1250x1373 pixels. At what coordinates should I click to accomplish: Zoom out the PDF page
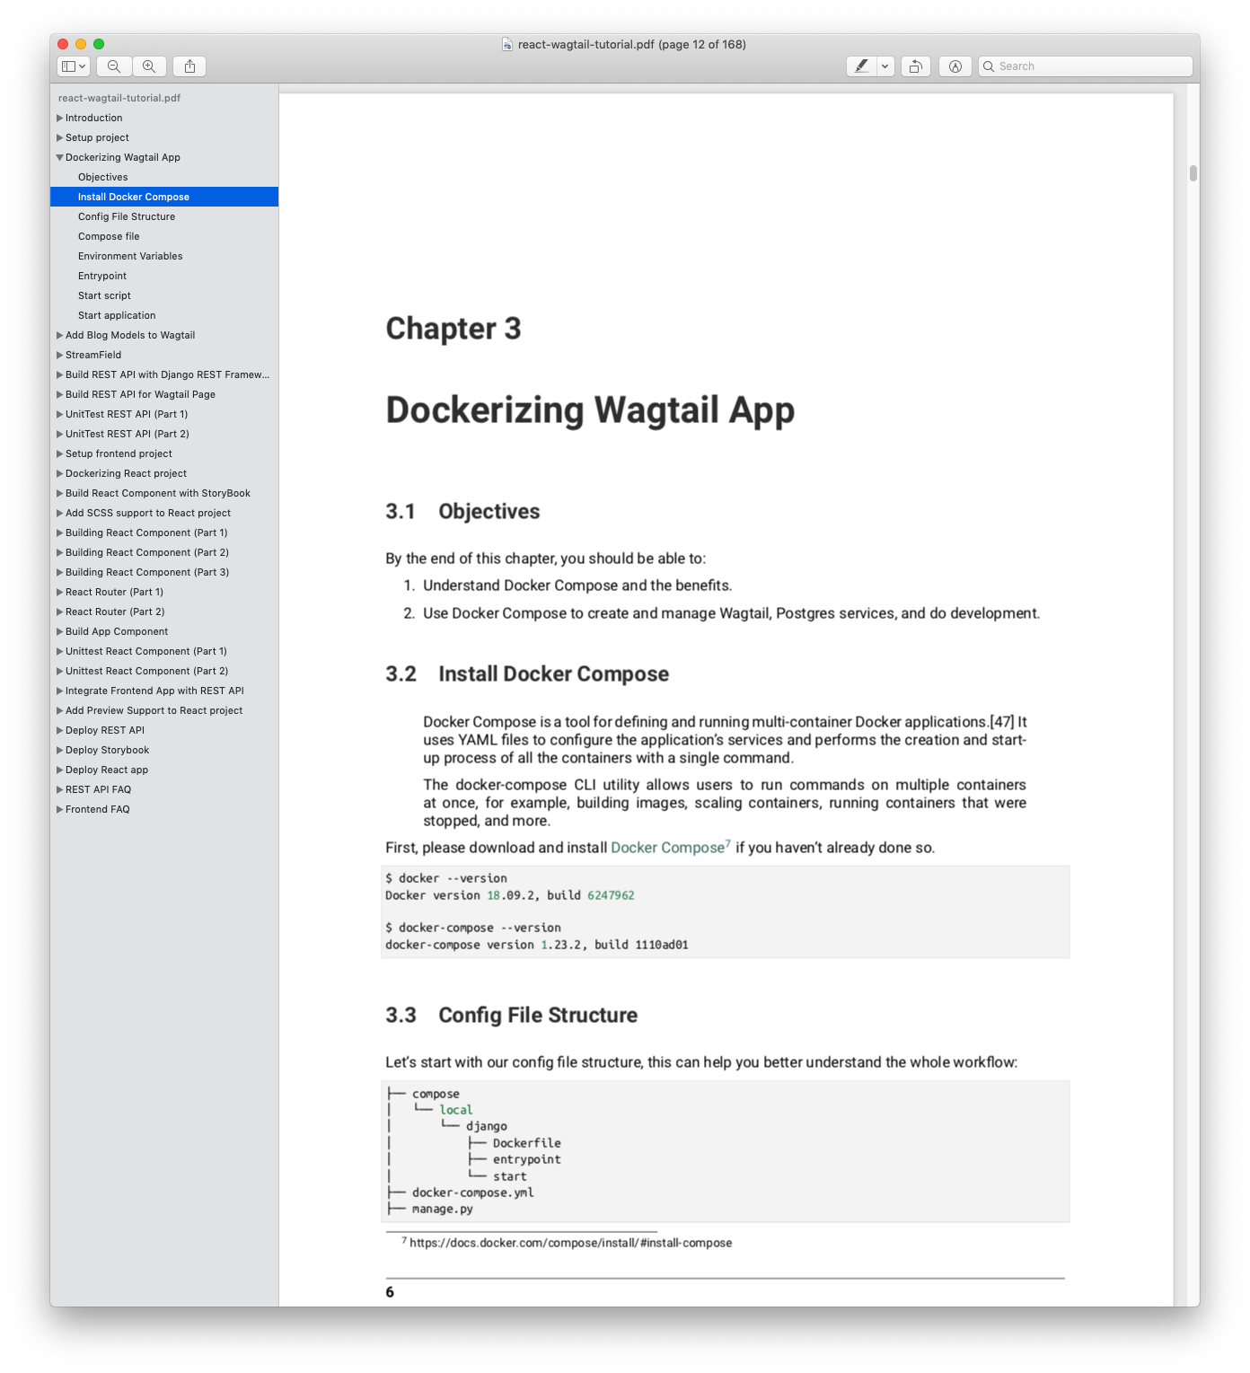point(114,66)
